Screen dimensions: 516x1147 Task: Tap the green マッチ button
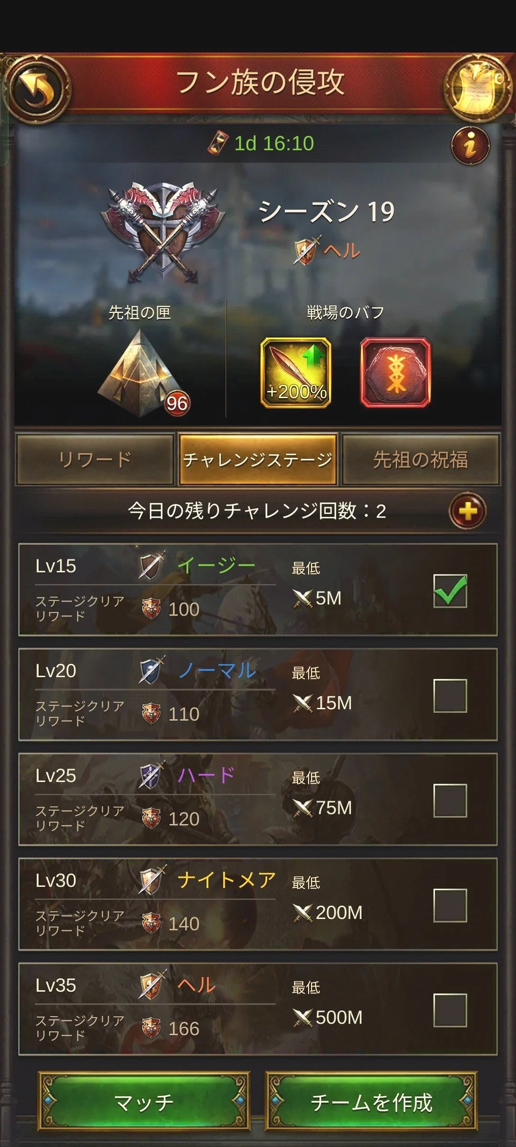[144, 1102]
